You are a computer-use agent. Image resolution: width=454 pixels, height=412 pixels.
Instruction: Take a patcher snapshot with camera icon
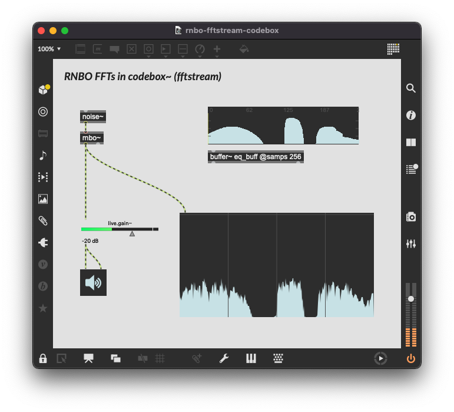tap(411, 217)
